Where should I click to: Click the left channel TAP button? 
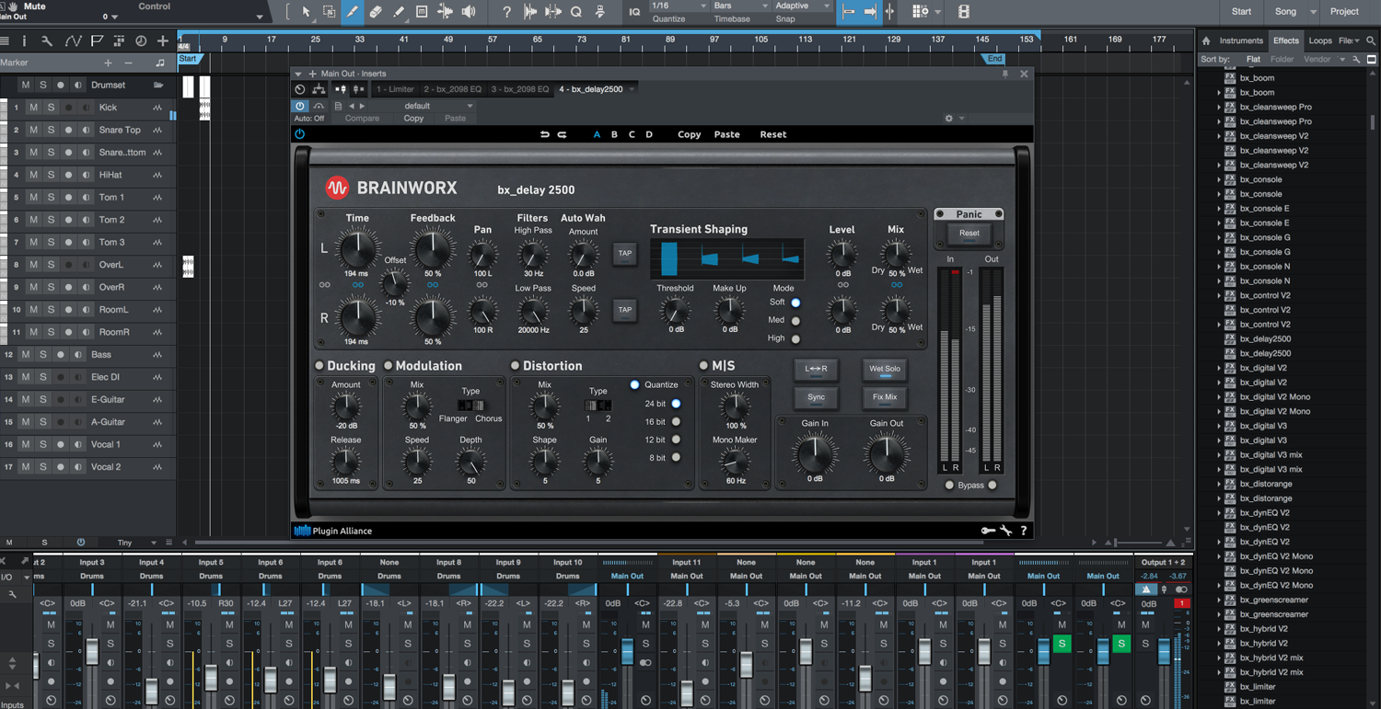click(625, 254)
